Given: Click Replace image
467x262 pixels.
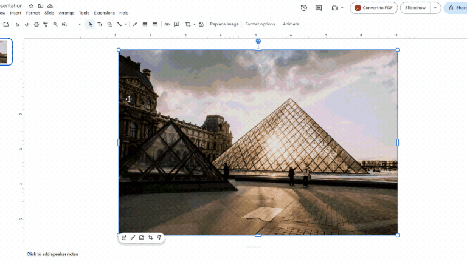Looking at the screenshot, I should click(x=224, y=24).
